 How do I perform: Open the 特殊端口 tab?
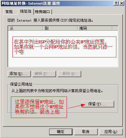pos(43,12)
